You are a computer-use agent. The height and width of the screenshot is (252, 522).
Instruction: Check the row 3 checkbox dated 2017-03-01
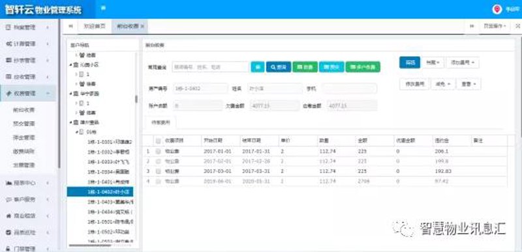point(158,171)
